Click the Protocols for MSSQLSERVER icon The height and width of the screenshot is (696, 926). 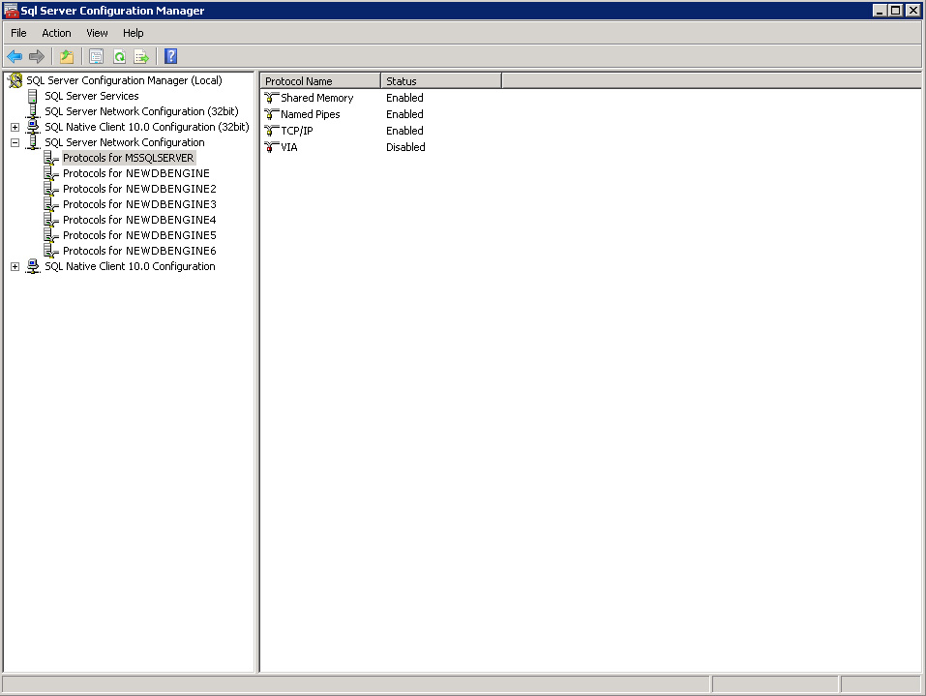click(51, 158)
